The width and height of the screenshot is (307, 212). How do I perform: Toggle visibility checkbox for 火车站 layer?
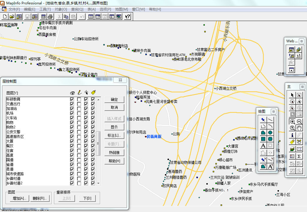72,118
